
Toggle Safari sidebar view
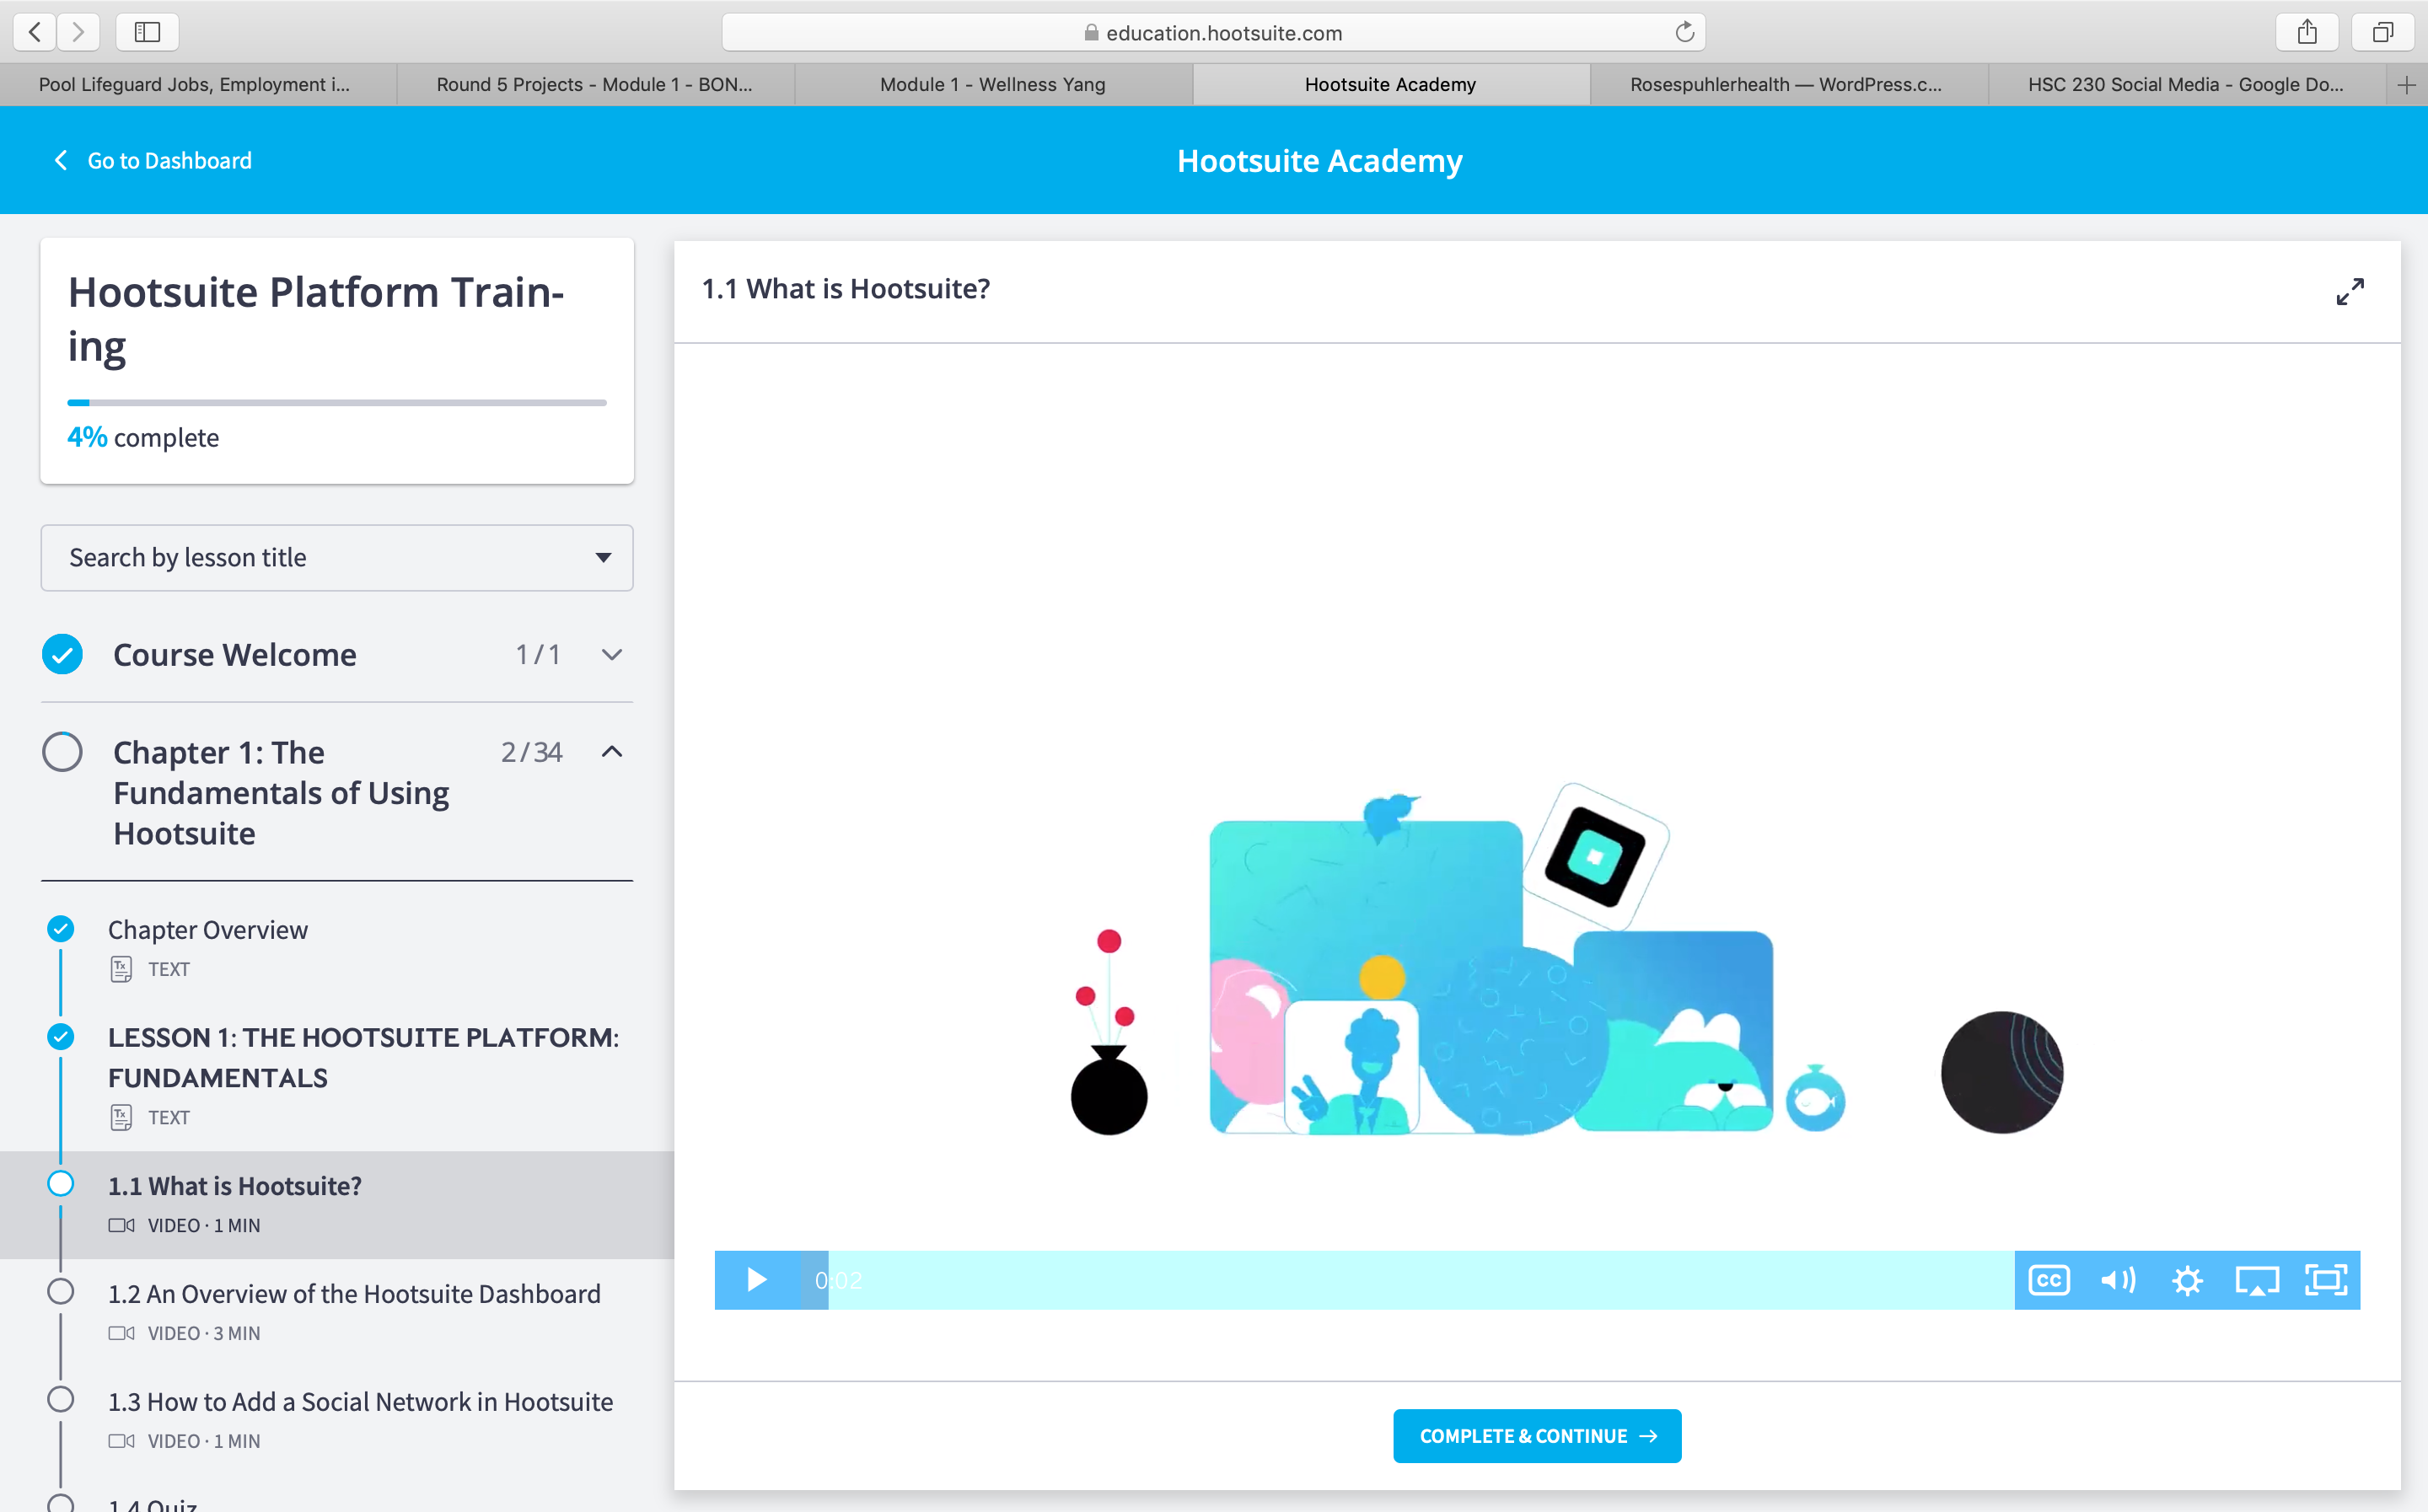[x=147, y=32]
